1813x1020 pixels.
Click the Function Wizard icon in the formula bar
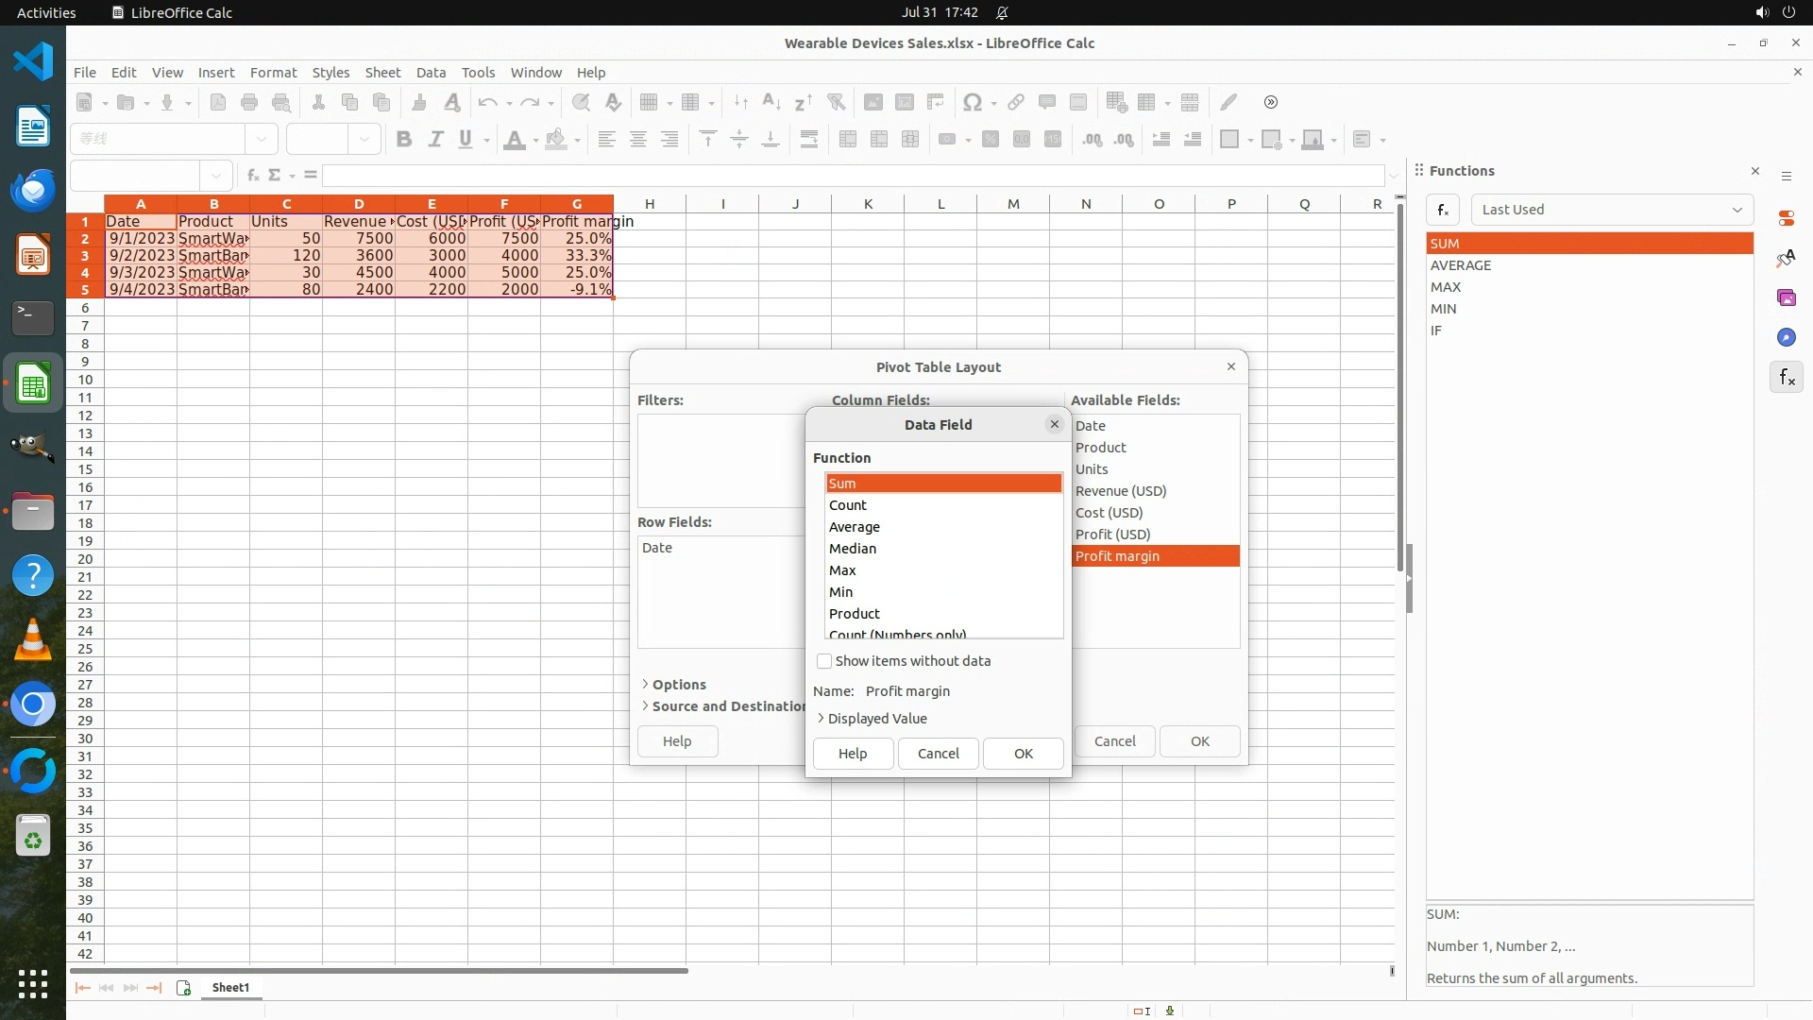click(x=252, y=175)
